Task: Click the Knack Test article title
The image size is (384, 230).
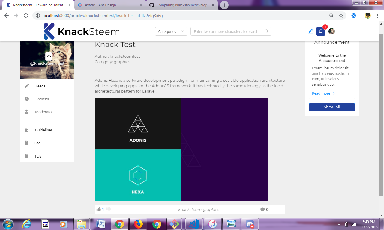Action: [115, 45]
